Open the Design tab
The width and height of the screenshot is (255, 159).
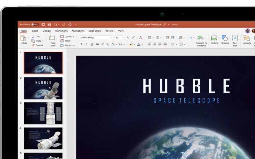(47, 31)
